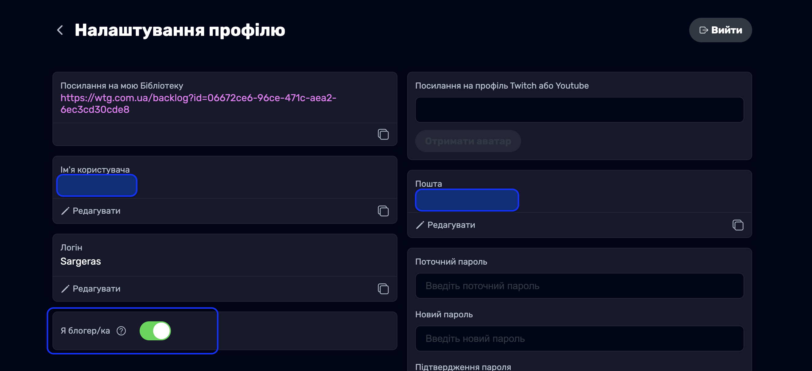This screenshot has height=371, width=812.
Task: Copy the username using its copy icon
Action: click(383, 211)
